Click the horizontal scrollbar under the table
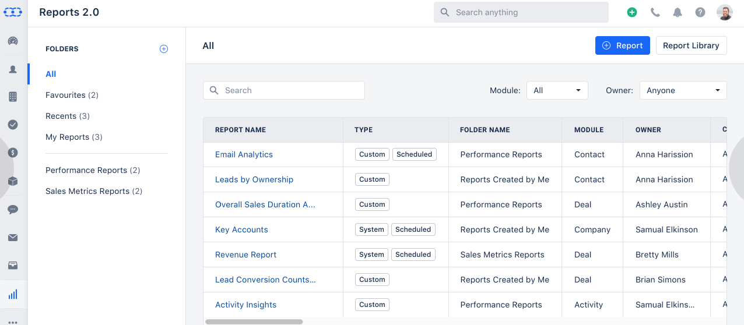 (x=254, y=322)
